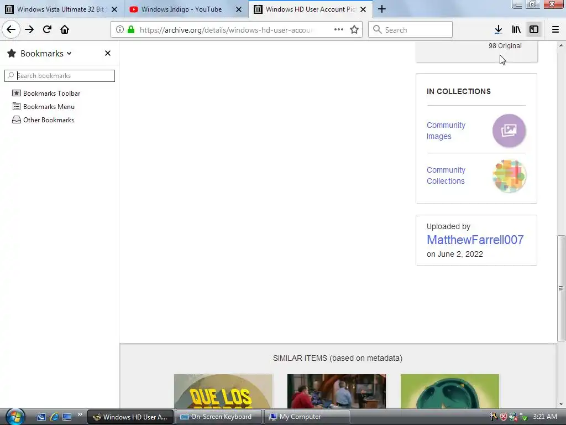Switch to Windows Vista Ultimate 32 Bit tab

coord(62,9)
